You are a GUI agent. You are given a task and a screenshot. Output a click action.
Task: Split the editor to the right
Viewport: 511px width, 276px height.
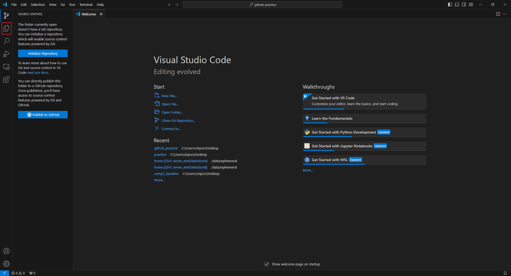(x=498, y=14)
